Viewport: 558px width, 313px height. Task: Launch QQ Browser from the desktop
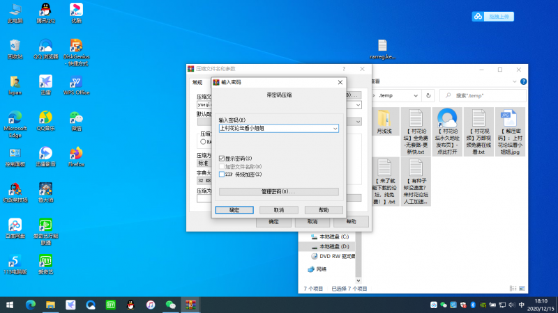click(x=45, y=49)
